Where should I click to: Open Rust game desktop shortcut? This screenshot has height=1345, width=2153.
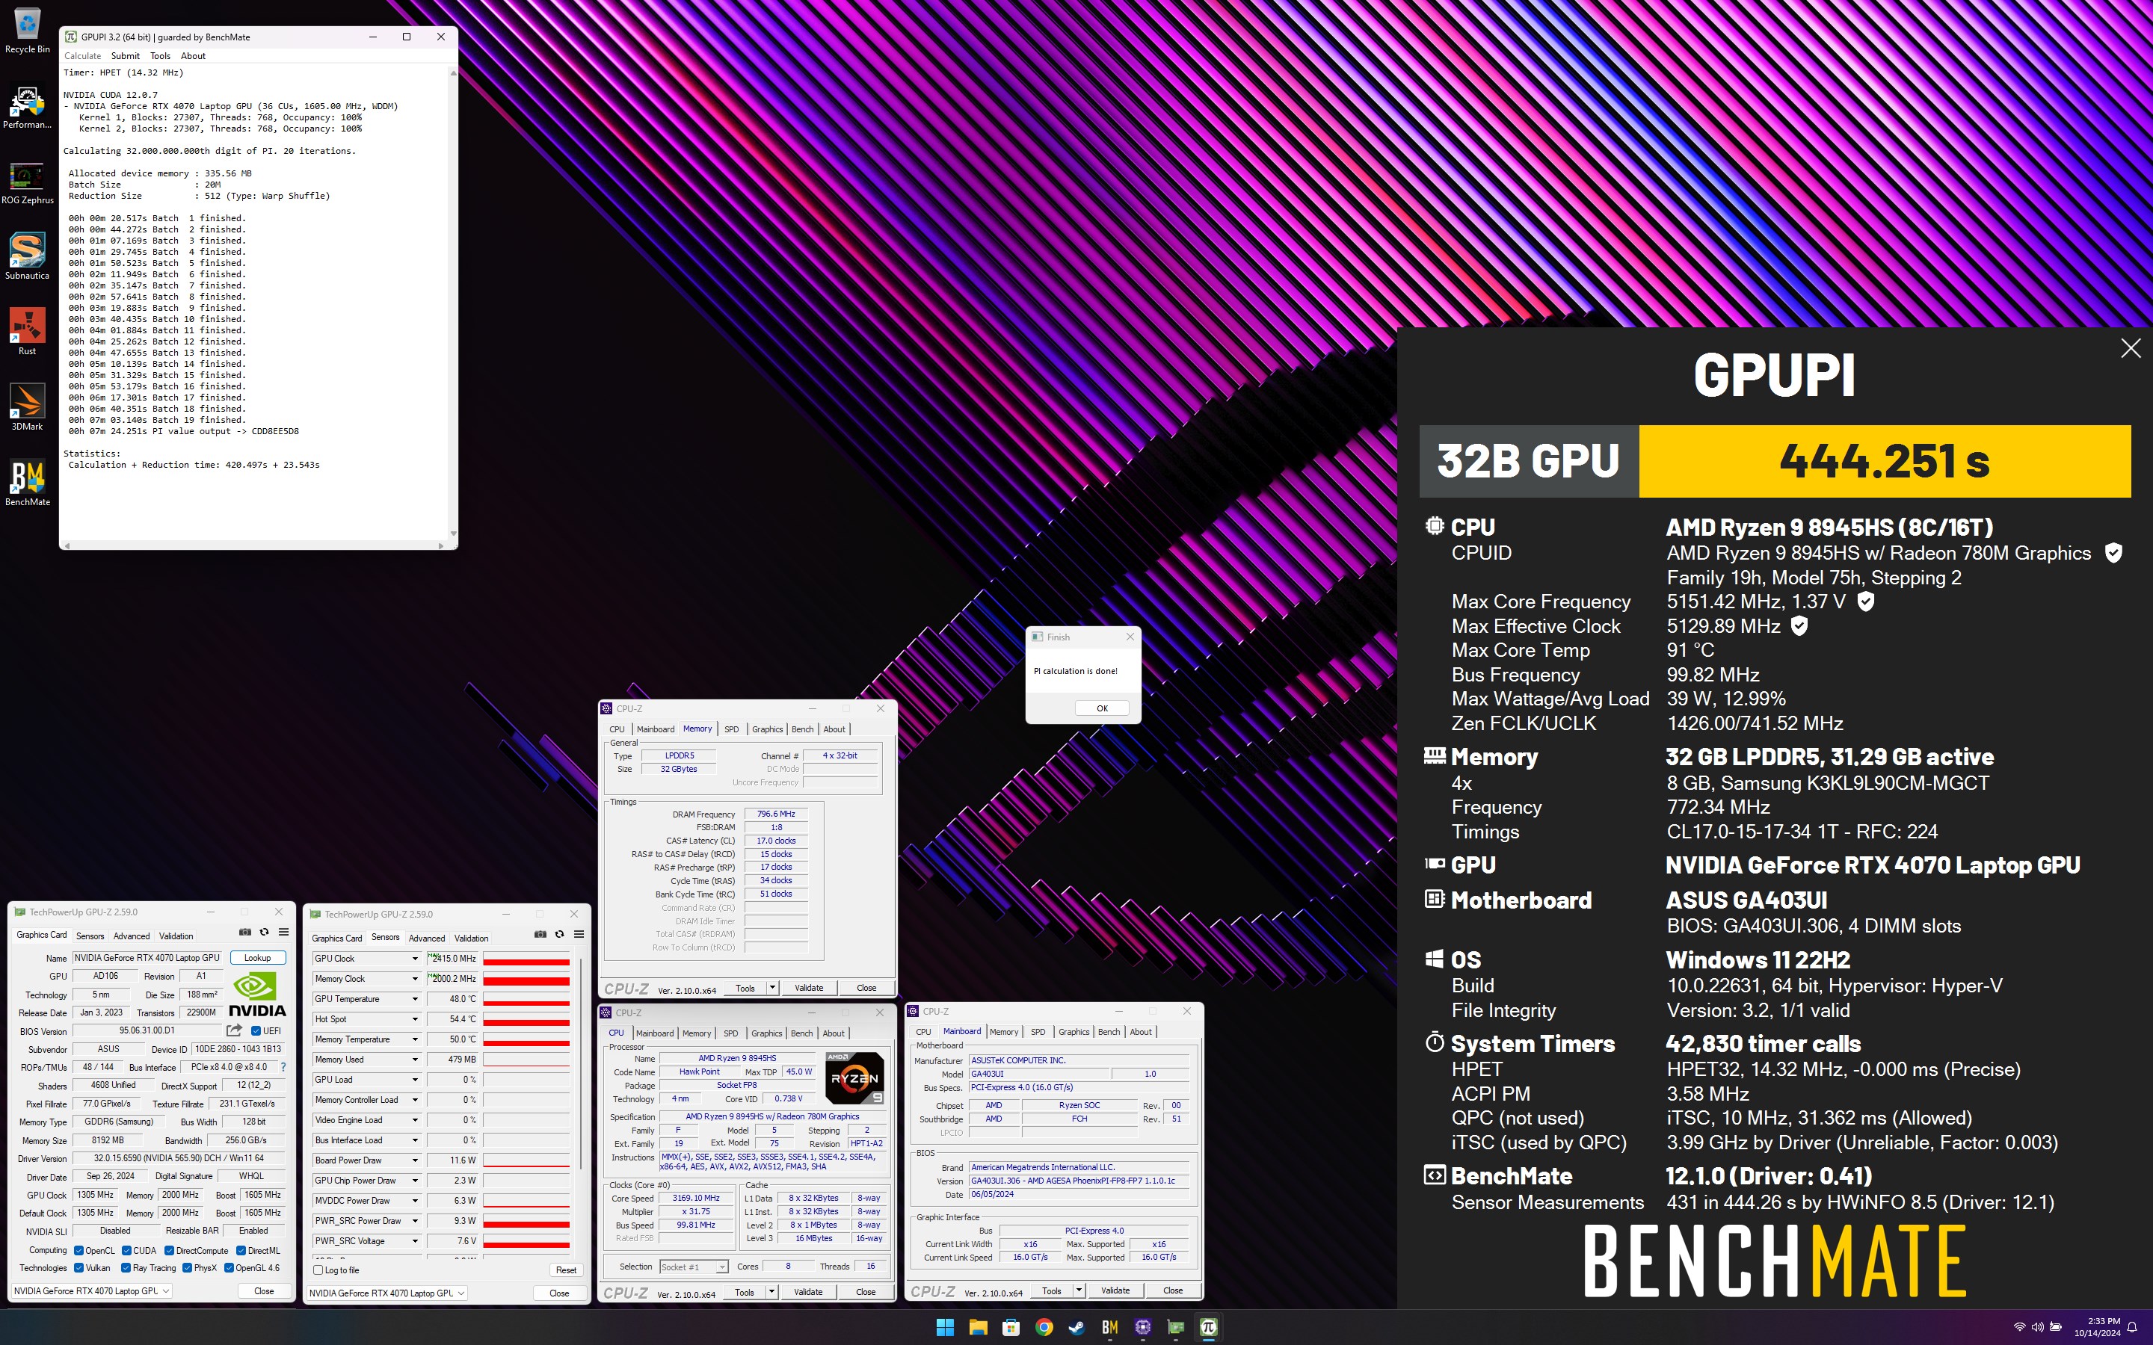pyautogui.click(x=28, y=333)
